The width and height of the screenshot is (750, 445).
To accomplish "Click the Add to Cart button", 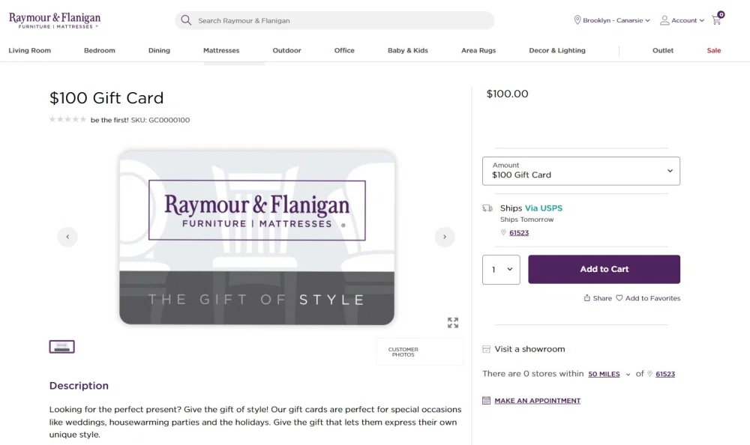I will [604, 270].
